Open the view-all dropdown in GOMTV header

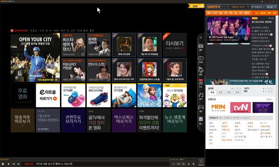[258, 7]
